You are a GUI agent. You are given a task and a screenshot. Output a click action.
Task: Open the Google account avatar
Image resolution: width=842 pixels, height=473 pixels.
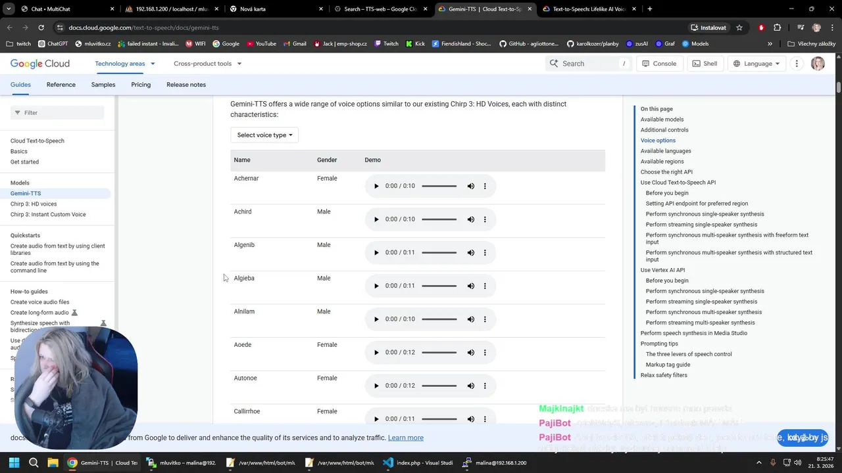[818, 64]
